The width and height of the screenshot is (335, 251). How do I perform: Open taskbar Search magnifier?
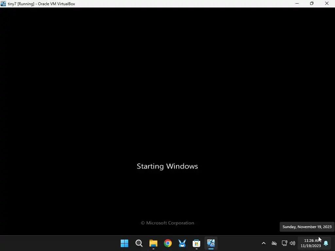point(139,243)
